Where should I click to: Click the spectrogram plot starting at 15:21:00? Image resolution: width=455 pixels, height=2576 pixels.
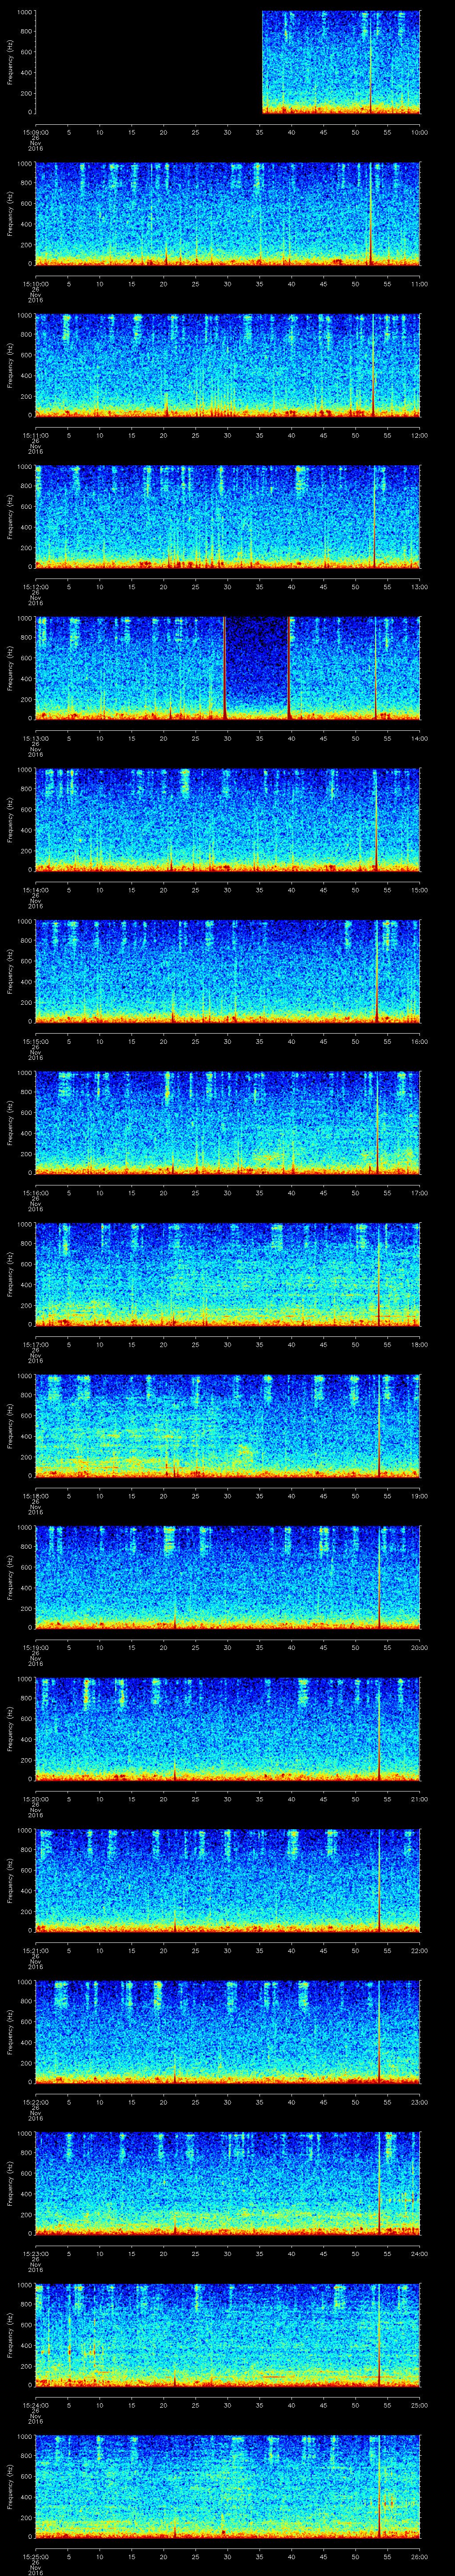(228, 1880)
